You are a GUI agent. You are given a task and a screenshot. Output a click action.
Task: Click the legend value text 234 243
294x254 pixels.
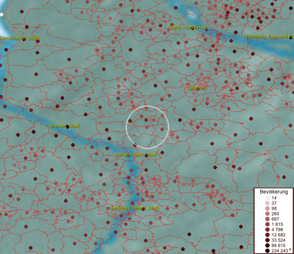280,251
